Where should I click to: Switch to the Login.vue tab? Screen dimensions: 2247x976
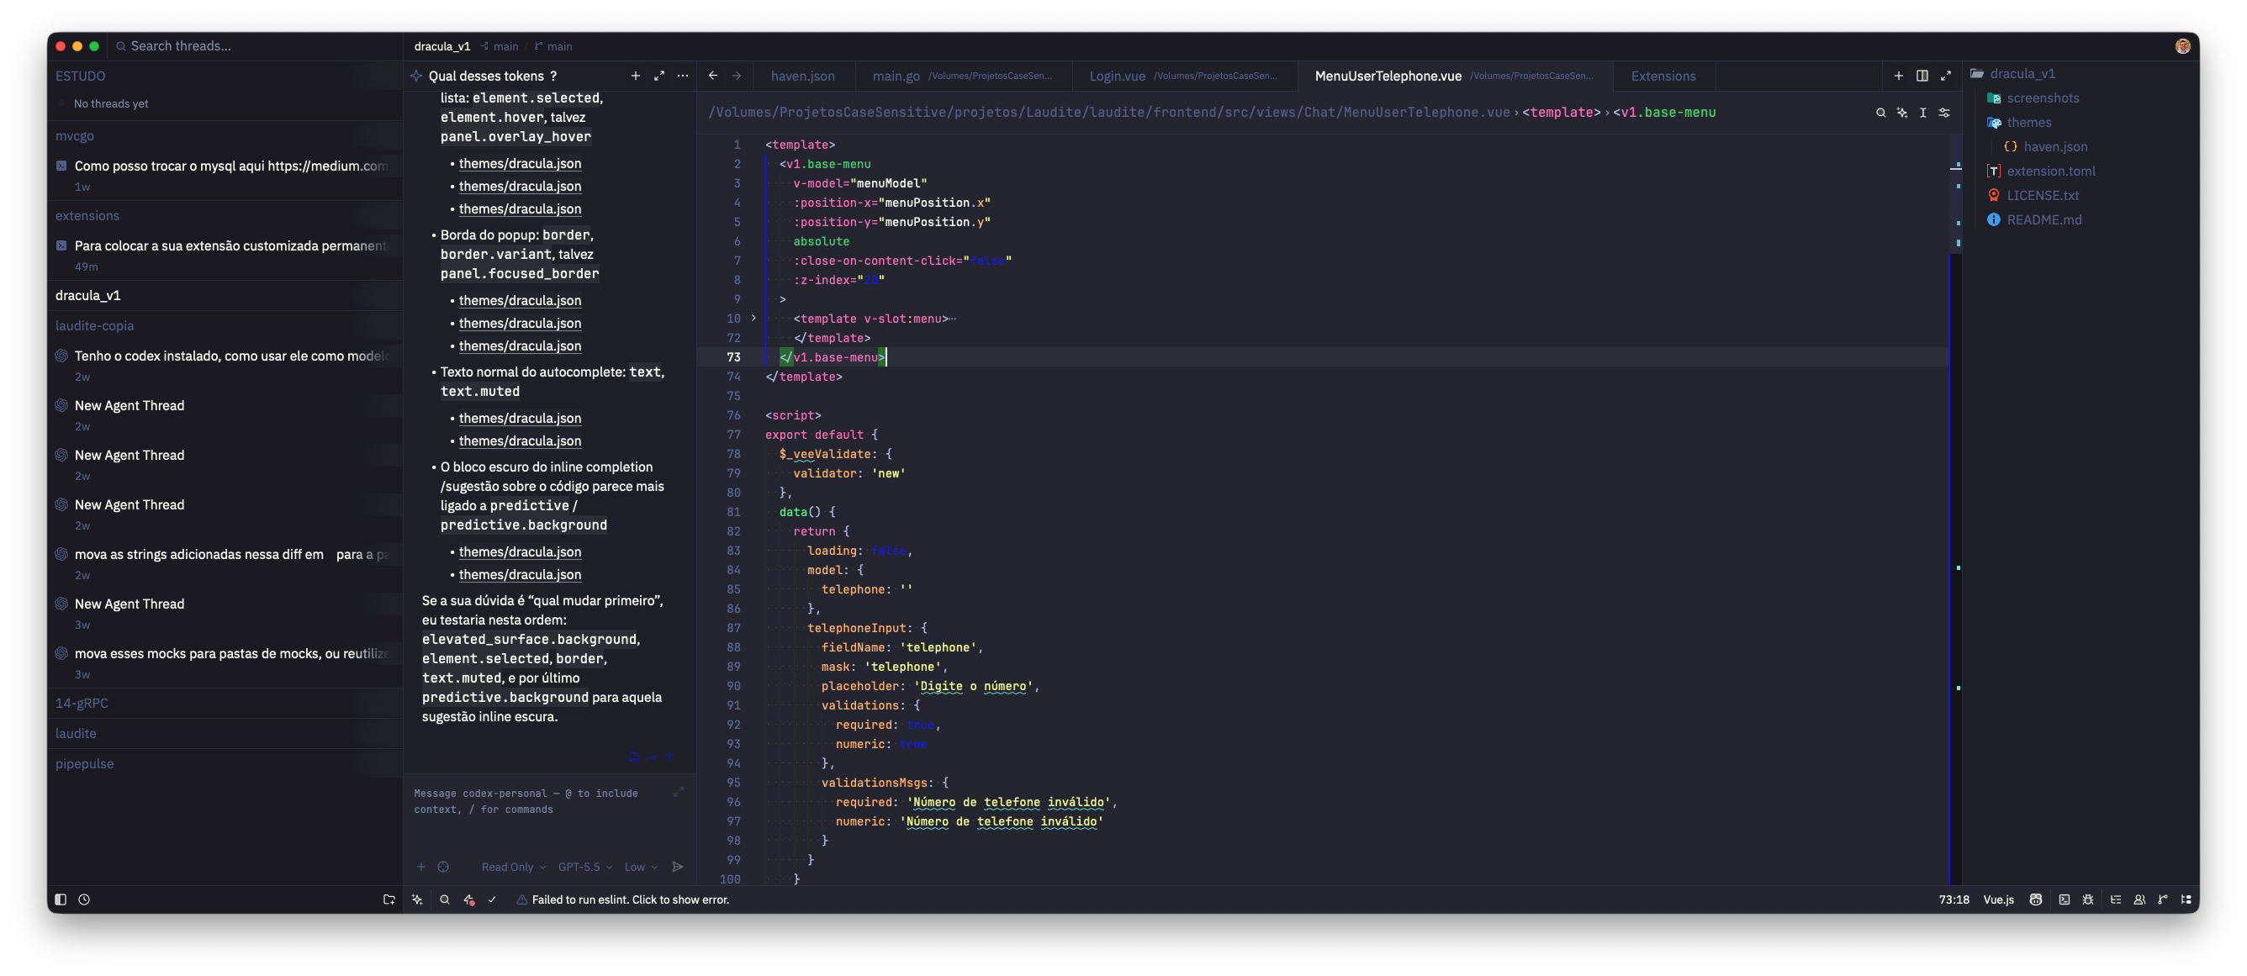[1183, 76]
